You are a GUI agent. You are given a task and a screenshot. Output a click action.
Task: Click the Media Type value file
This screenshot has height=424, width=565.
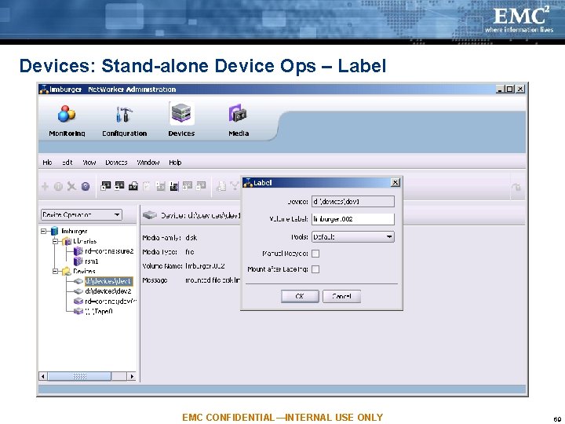pyautogui.click(x=190, y=252)
